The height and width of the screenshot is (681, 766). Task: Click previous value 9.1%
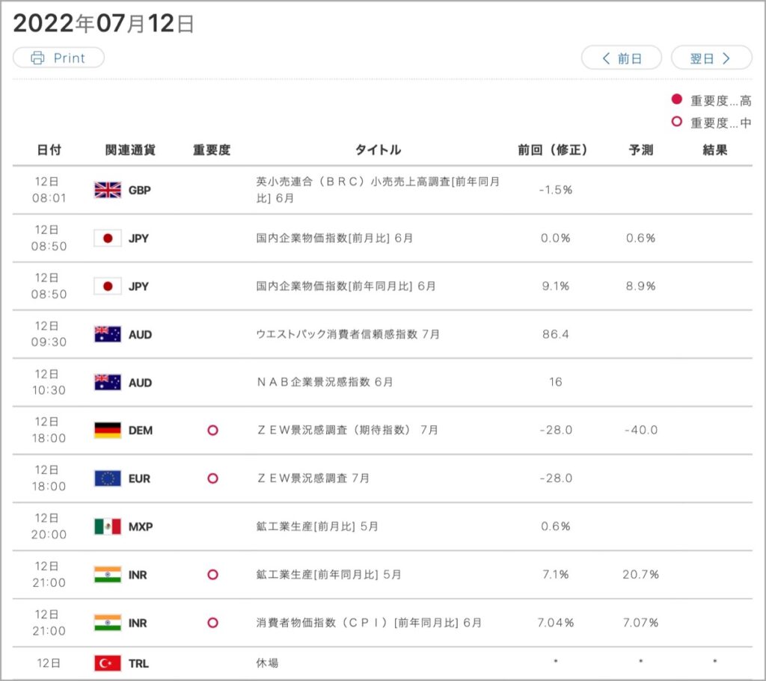(x=556, y=286)
